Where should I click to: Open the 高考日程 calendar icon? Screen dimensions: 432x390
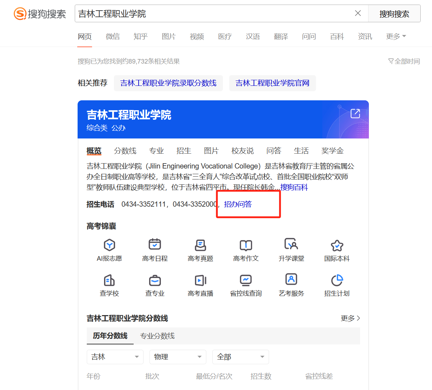point(155,244)
